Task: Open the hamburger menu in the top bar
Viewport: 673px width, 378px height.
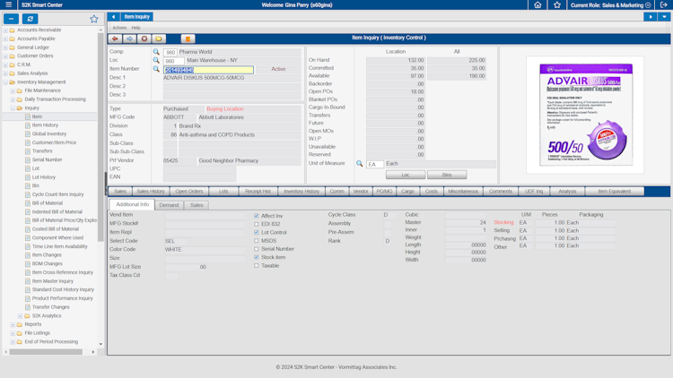Action: [x=8, y=4]
